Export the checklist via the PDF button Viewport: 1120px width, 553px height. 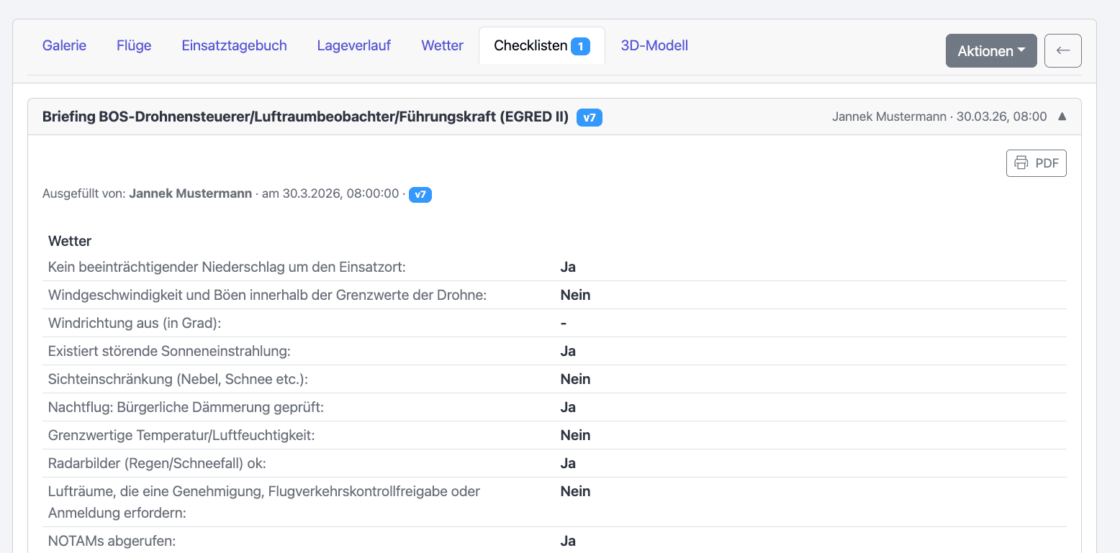pyautogui.click(x=1036, y=163)
